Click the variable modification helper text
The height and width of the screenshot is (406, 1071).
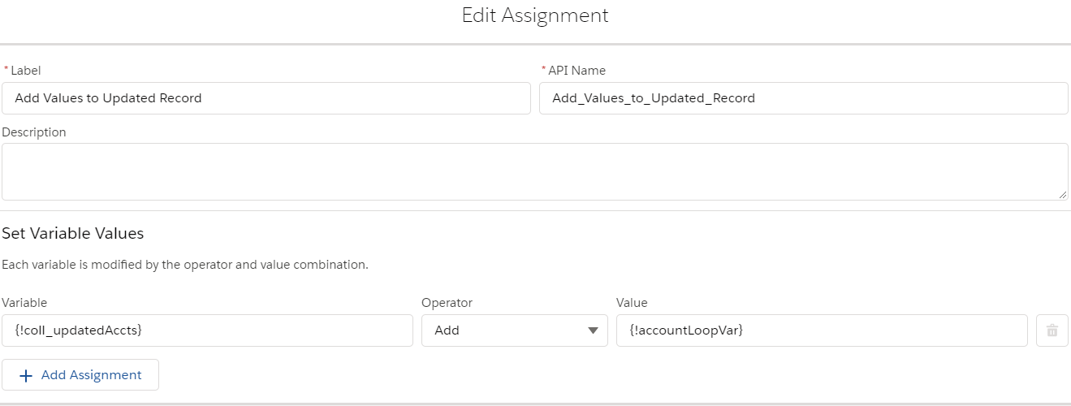(185, 265)
